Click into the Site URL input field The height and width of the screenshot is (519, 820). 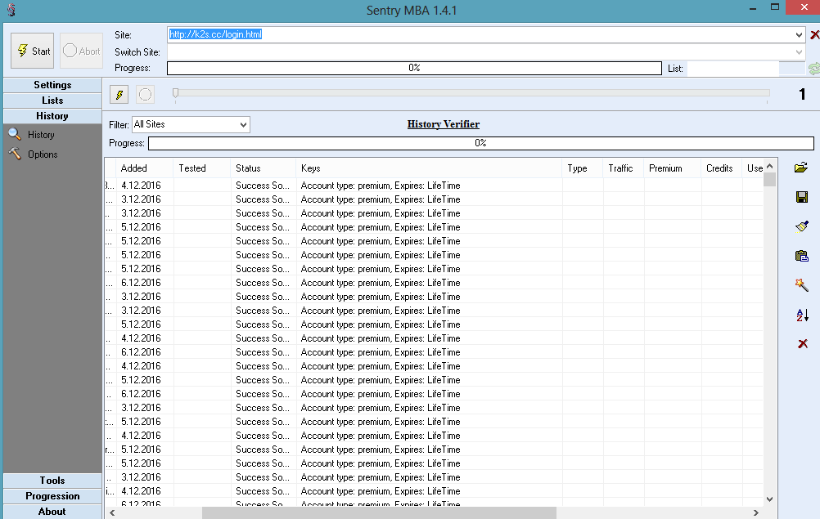click(x=480, y=35)
